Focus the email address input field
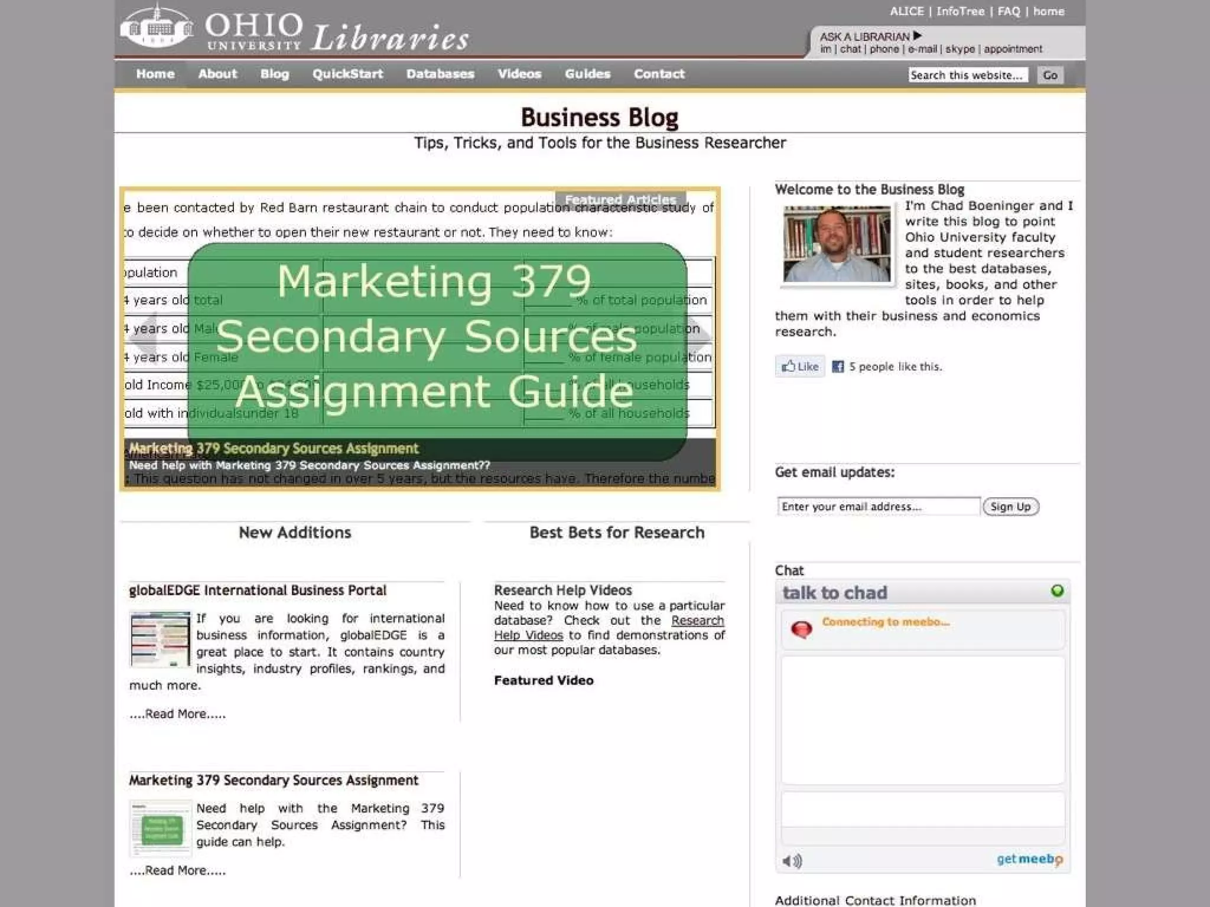This screenshot has height=907, width=1210. pos(878,507)
